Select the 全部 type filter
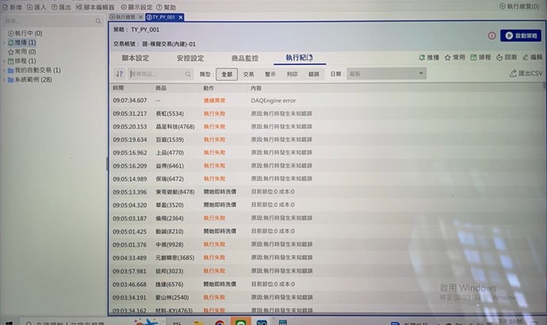The width and height of the screenshot is (547, 325). (227, 74)
